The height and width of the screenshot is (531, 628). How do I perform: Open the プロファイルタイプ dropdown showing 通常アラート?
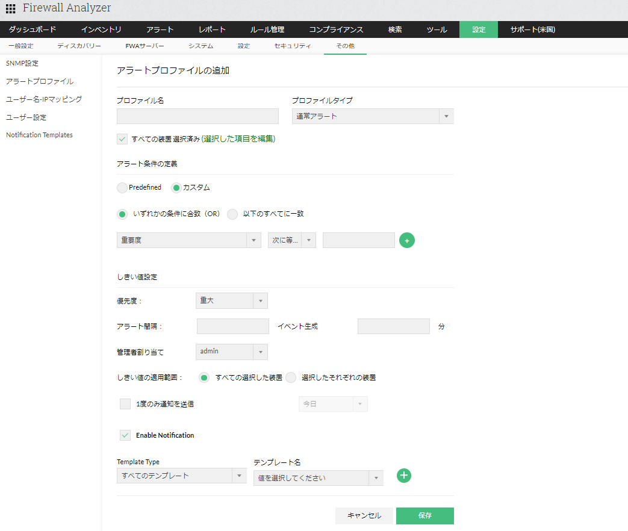pyautogui.click(x=373, y=116)
